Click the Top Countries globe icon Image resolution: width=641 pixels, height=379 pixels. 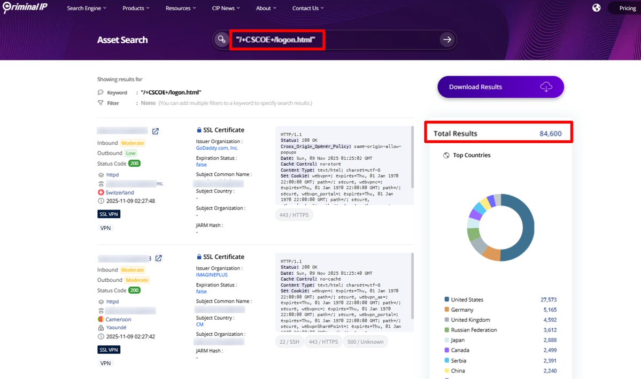(x=446, y=156)
